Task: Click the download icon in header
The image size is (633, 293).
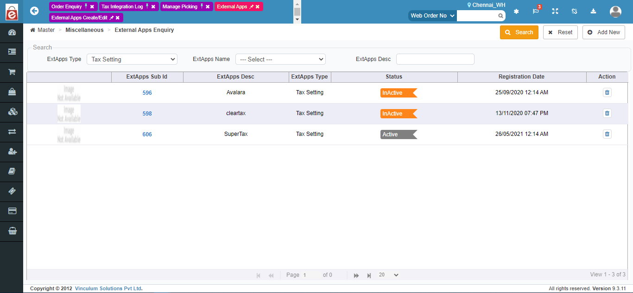Action: coord(594,12)
